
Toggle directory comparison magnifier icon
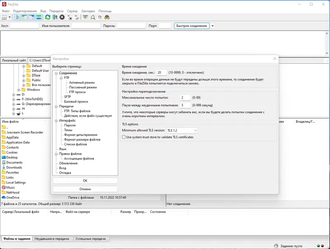93,17
